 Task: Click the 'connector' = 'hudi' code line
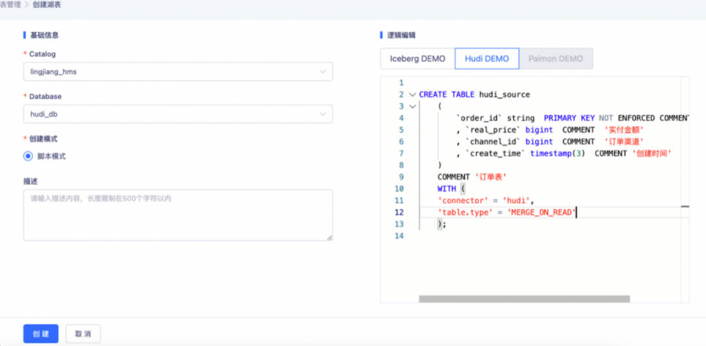pos(485,200)
